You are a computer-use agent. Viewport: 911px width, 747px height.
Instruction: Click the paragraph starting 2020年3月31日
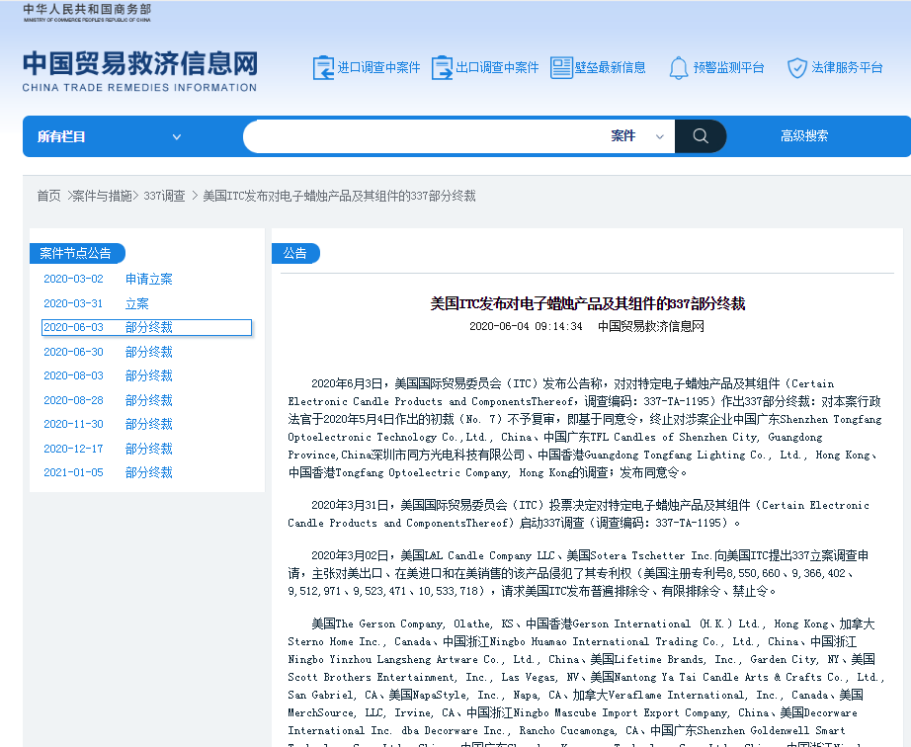point(579,514)
